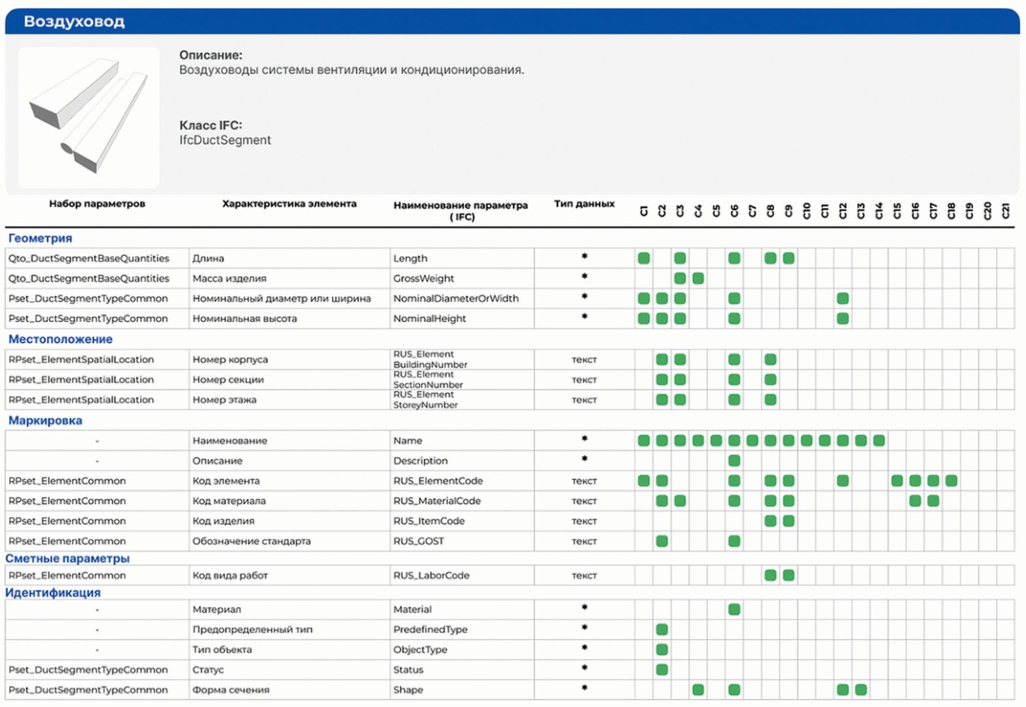Click the green marker for GrossWeight under C4
The height and width of the screenshot is (707, 1026).
click(x=698, y=278)
